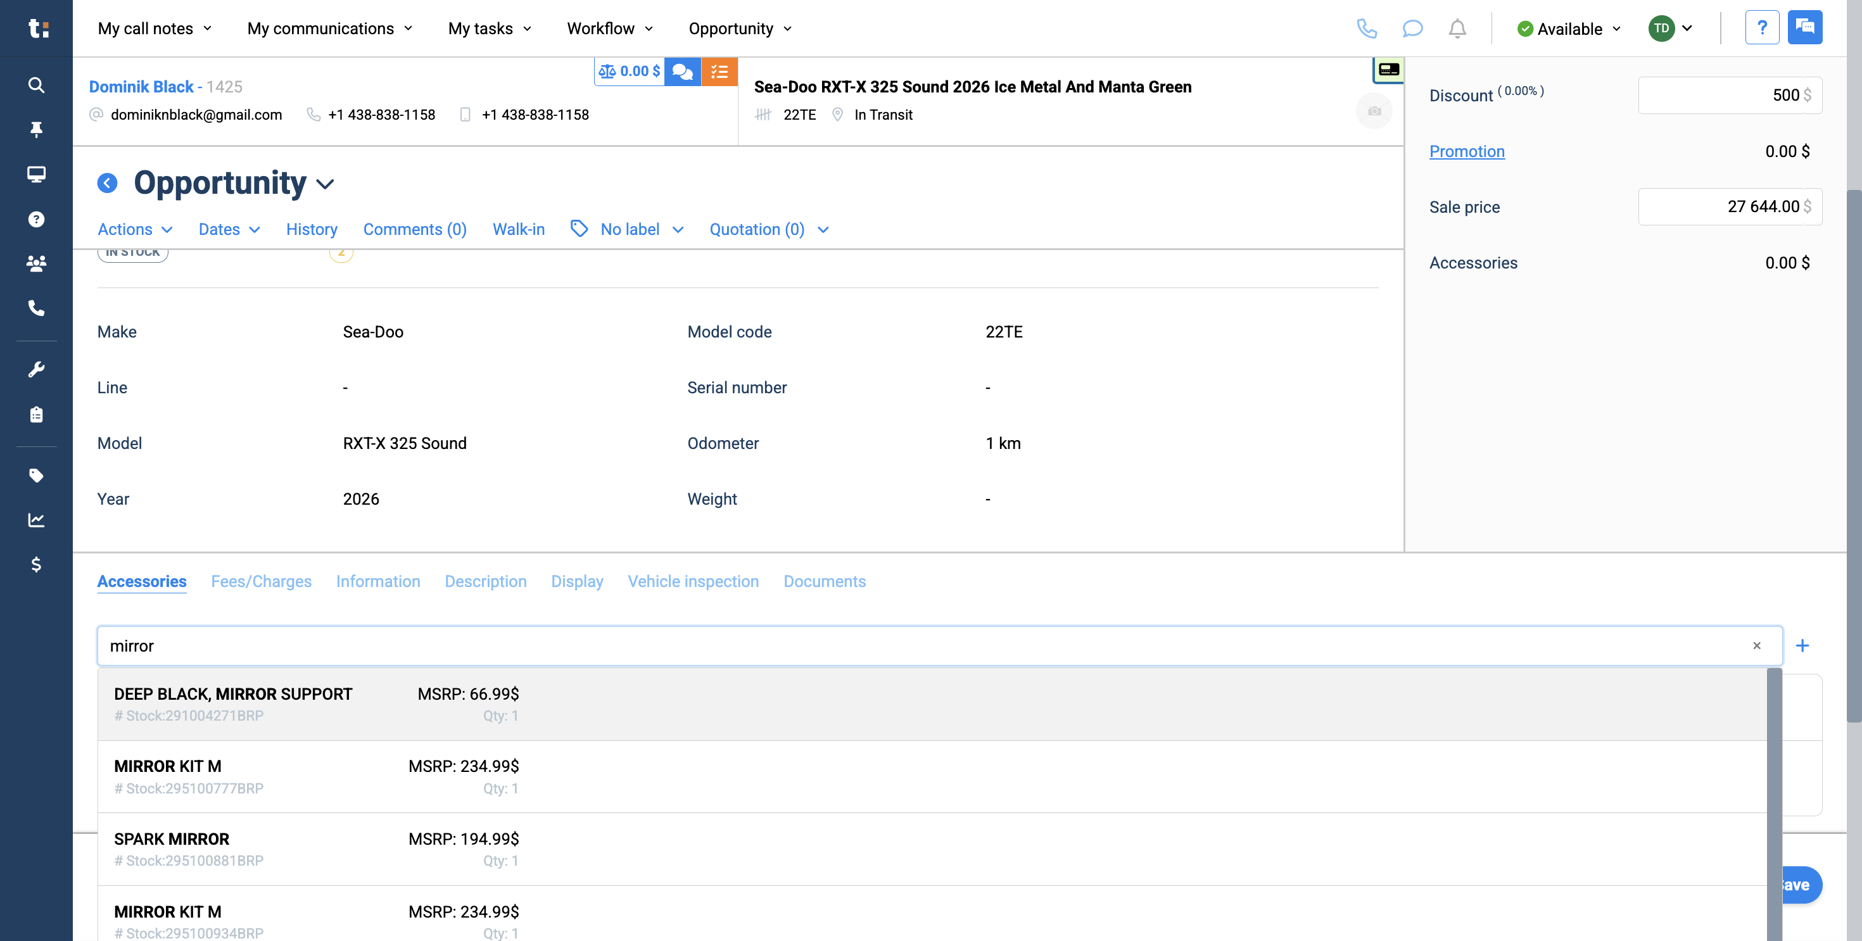Open the chart analytics sidebar icon
The image size is (1862, 941).
click(x=36, y=520)
